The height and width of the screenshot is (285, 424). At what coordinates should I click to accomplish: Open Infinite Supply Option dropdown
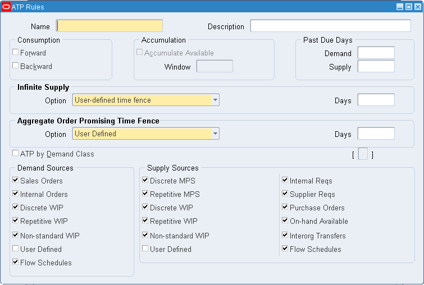coord(215,100)
